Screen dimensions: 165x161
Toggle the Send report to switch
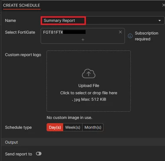[x=39, y=154]
